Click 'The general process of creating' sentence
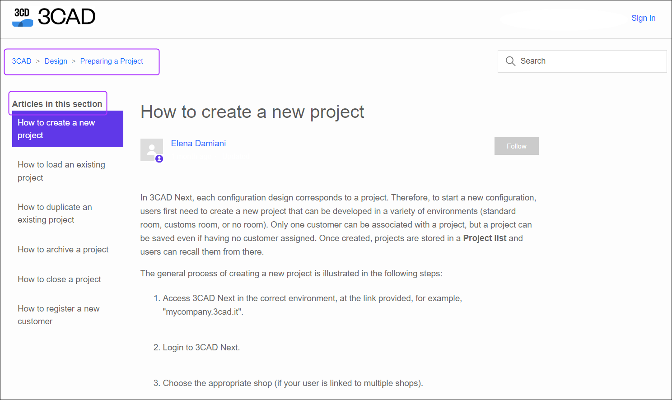The image size is (672, 400). coord(291,274)
